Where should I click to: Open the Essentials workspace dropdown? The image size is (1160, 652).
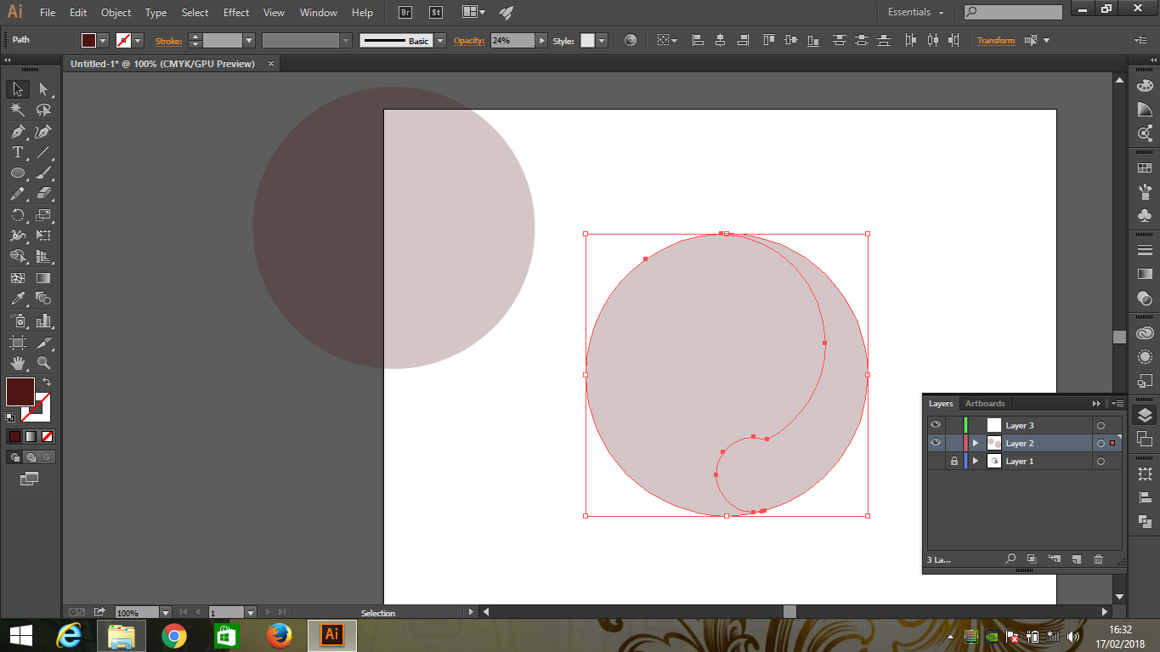[916, 13]
